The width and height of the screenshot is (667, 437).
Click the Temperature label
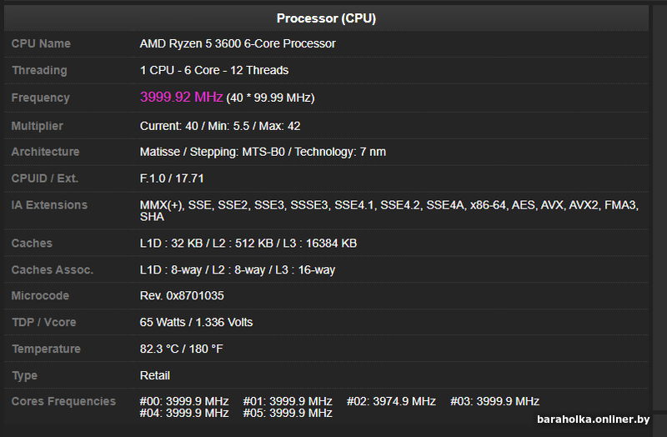46,349
